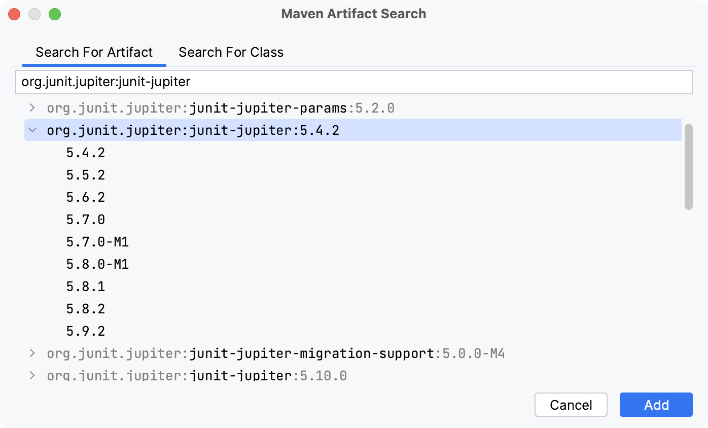Viewport: 708px width, 428px height.
Task: Expand the junit-jupiter-migration-support node
Action: click(x=32, y=353)
